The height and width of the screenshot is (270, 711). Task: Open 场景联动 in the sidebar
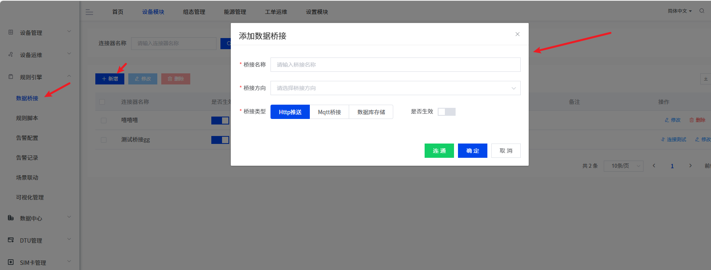pyautogui.click(x=27, y=177)
